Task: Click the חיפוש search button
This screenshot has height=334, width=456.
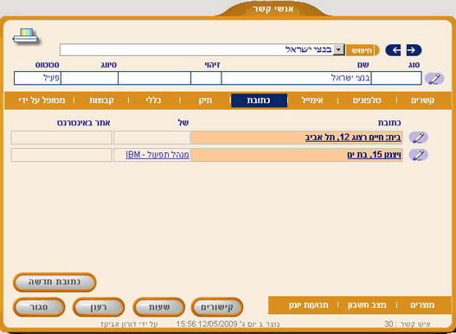Action: click(363, 50)
